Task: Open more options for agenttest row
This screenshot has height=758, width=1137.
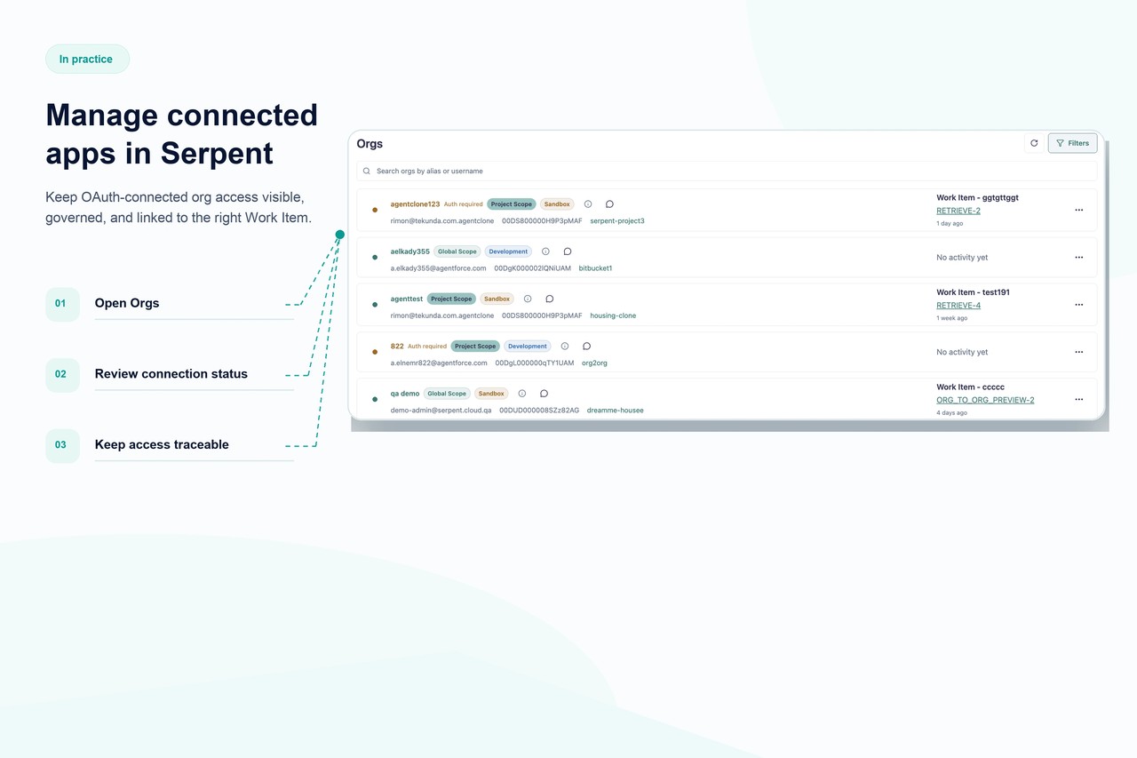Action: coord(1078,305)
